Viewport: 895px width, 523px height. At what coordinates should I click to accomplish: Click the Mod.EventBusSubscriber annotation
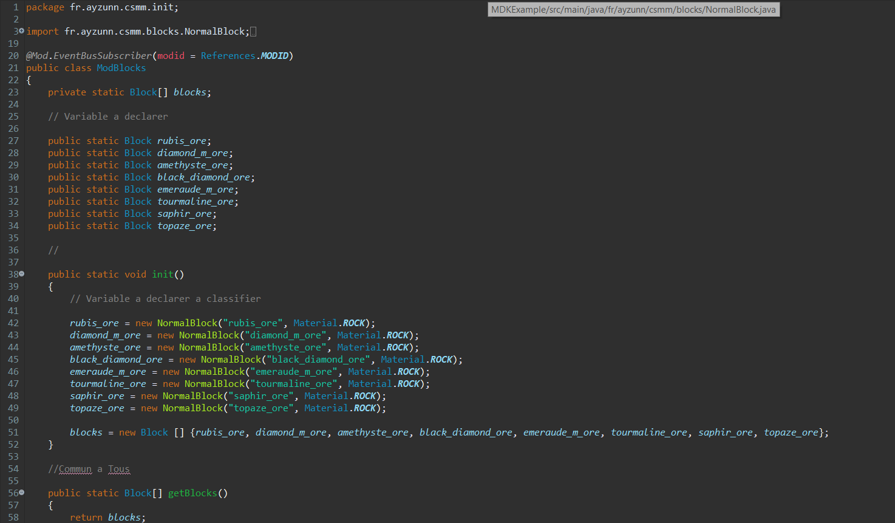click(89, 56)
